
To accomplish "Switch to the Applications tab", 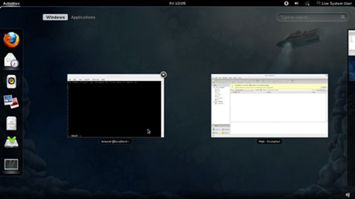I will (83, 17).
